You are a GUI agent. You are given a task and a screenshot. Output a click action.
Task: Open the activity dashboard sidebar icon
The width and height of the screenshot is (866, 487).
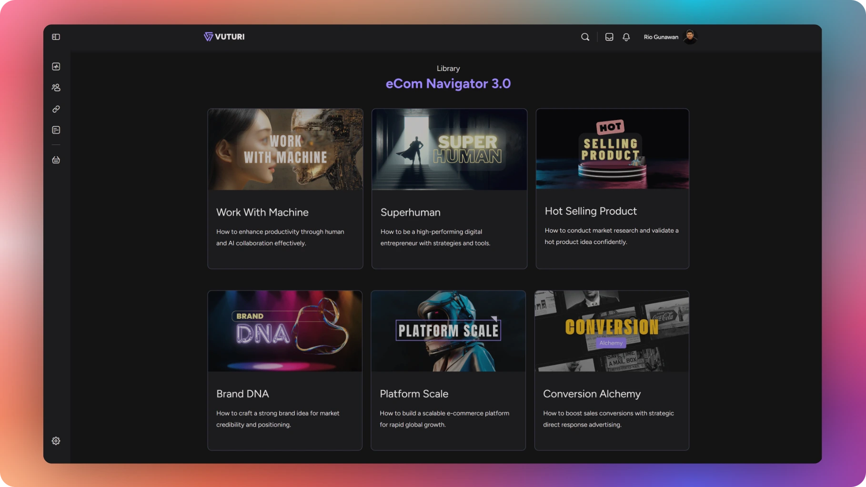click(x=56, y=66)
